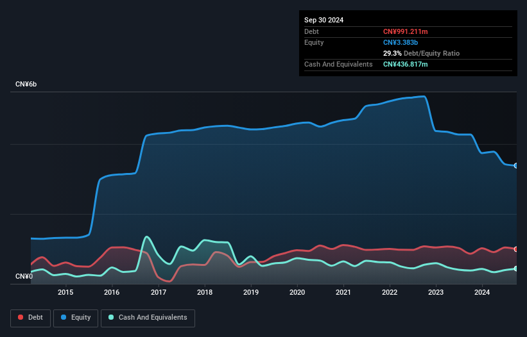Toggle the Equity legend button
This screenshot has height=337, width=527.
(x=76, y=318)
